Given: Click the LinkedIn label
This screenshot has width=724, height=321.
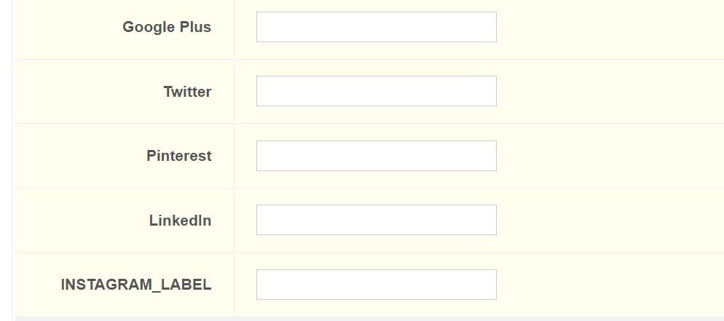Looking at the screenshot, I should click(180, 220).
